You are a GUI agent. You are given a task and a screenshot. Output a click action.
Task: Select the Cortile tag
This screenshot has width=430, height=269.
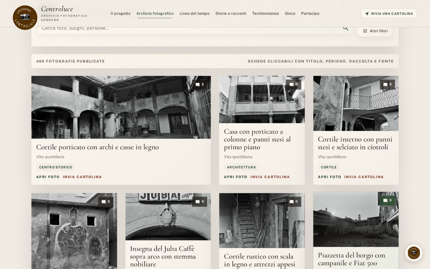329,167
